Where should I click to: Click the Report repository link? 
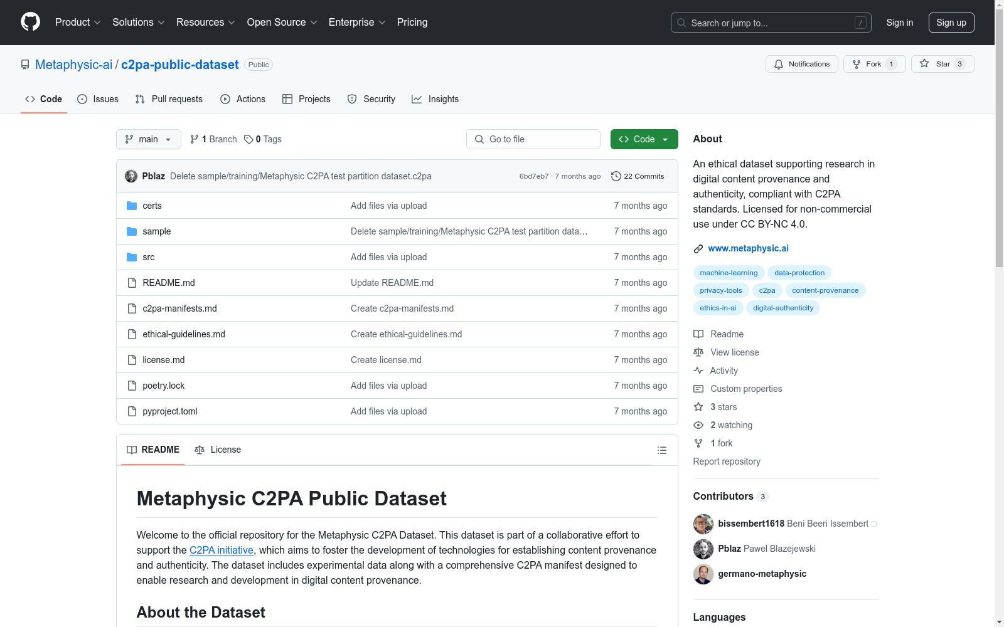click(x=727, y=461)
